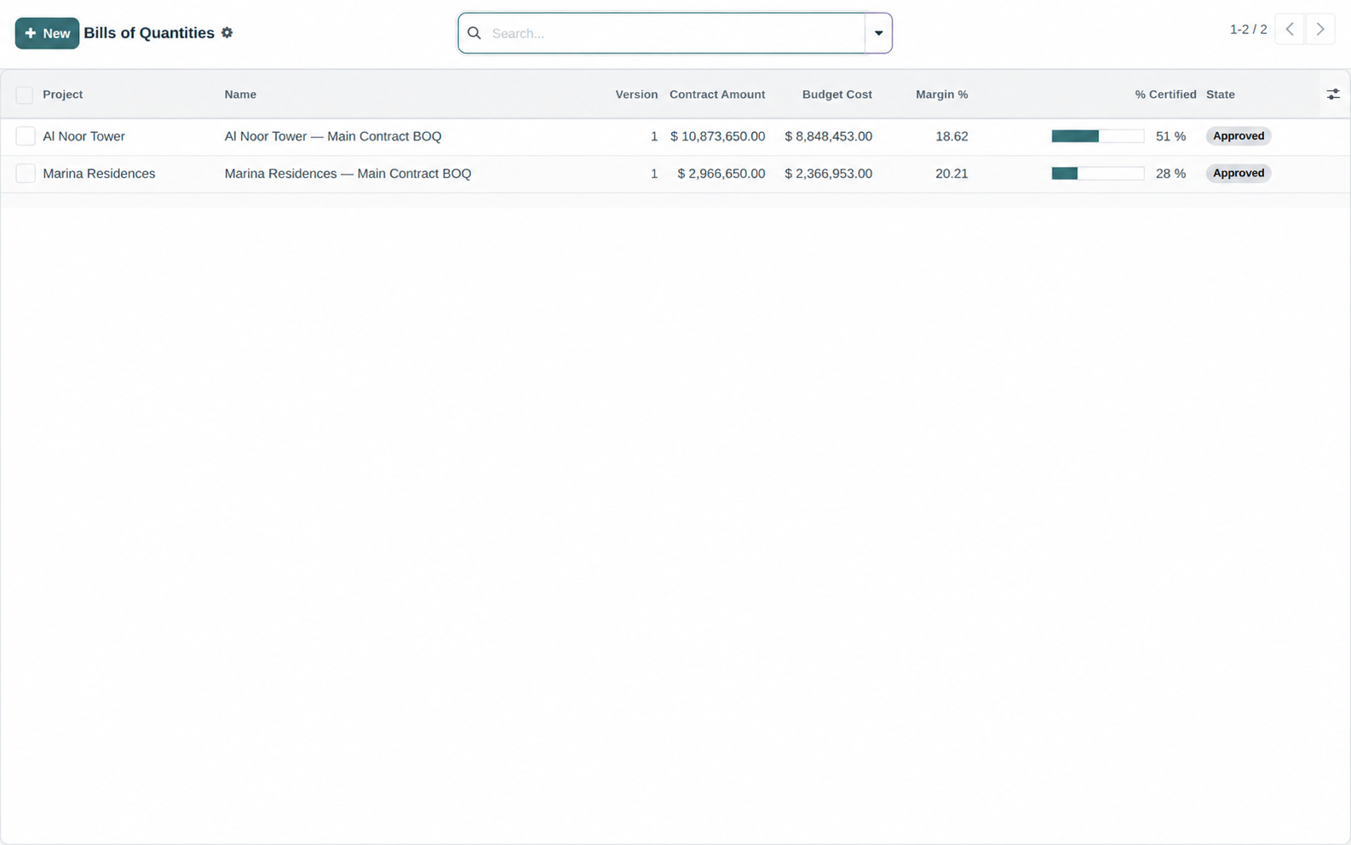
Task: Sort by % Certified column header
Action: click(x=1165, y=95)
